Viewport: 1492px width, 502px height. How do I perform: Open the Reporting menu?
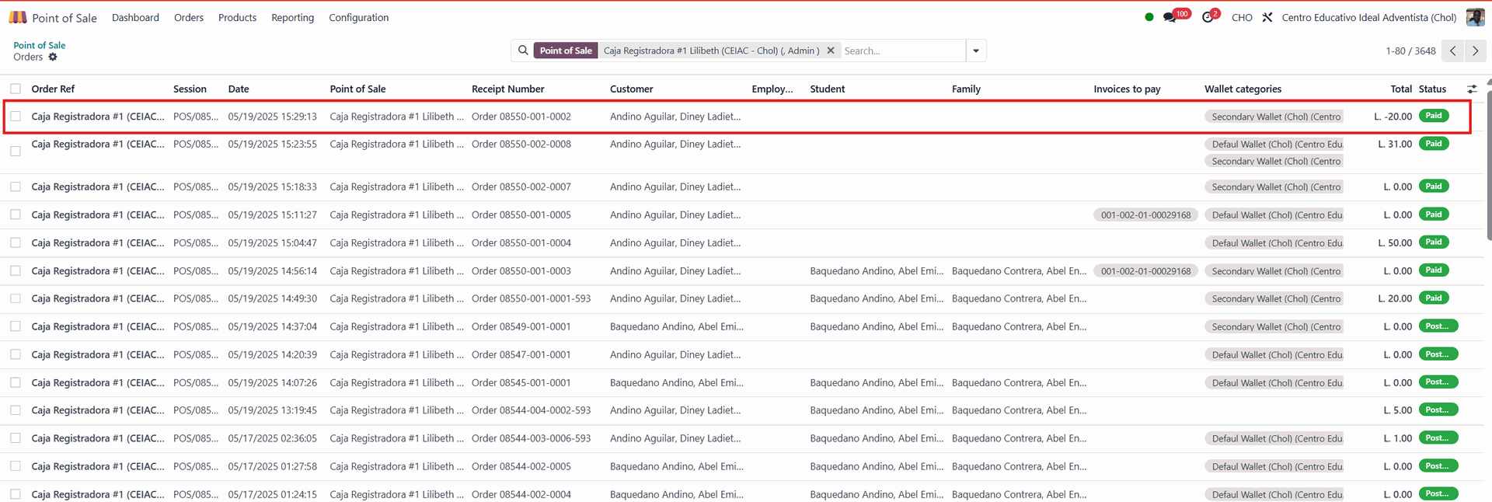(x=292, y=17)
